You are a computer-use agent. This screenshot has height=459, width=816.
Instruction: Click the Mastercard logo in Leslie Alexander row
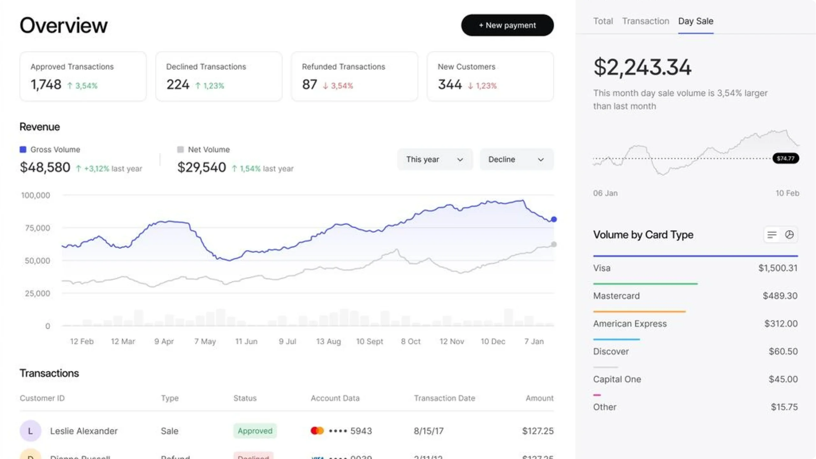tap(317, 431)
